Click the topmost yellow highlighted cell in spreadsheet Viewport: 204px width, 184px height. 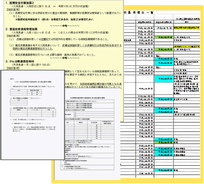pos(186,28)
